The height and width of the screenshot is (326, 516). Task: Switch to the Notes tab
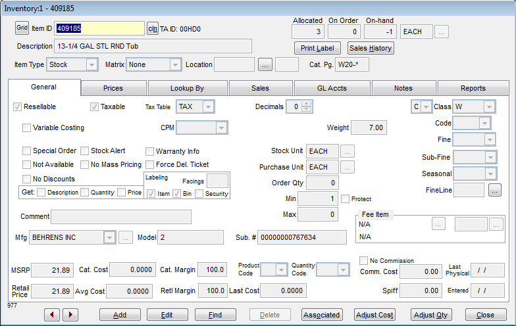[x=403, y=88]
